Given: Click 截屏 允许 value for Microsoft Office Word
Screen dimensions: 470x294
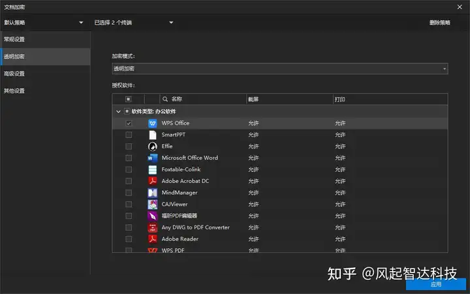Looking at the screenshot, I should (253, 158).
